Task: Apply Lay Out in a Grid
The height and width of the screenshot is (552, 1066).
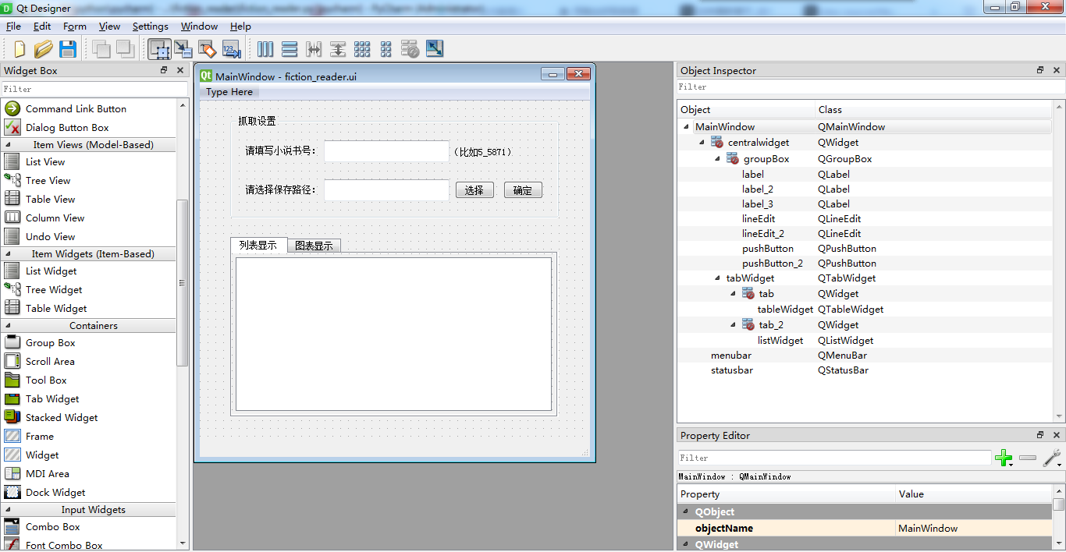Action: tap(362, 49)
